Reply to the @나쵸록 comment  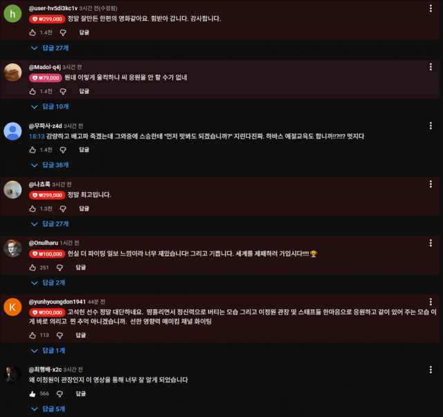[x=84, y=209]
